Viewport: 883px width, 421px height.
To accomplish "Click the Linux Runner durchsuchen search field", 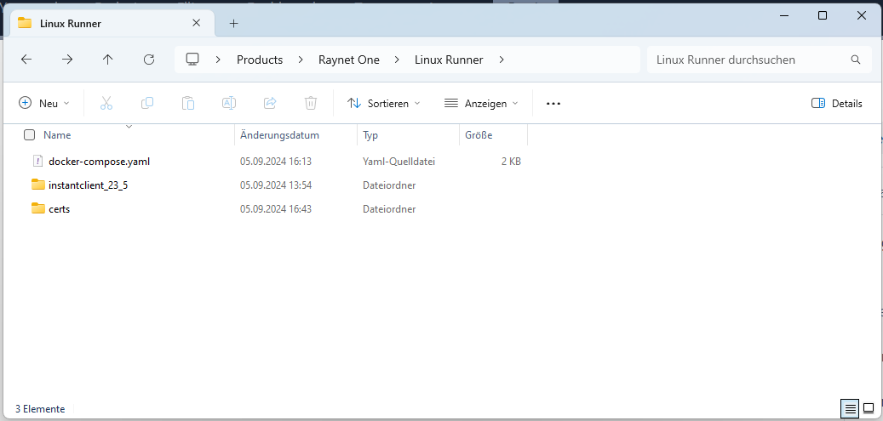I will coord(749,60).
